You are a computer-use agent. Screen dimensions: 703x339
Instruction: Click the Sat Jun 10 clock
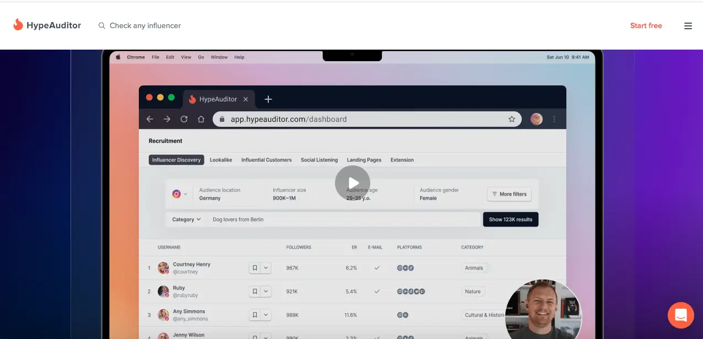pos(567,57)
